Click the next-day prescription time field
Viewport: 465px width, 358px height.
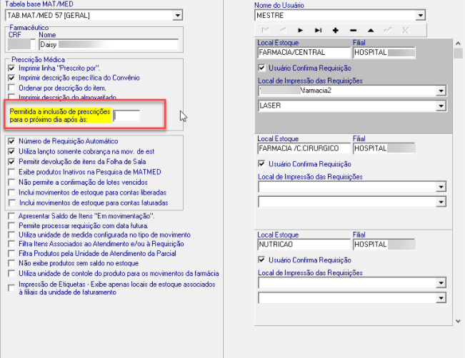126,116
